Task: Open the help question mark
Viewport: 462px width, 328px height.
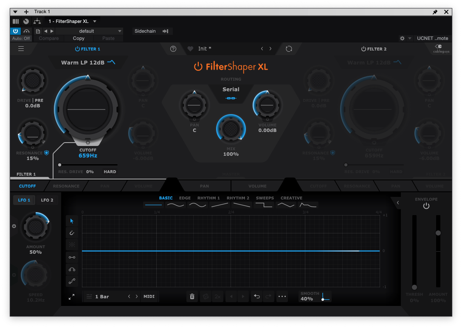Action: (x=173, y=49)
